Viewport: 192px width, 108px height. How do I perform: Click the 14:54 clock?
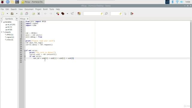point(188,2)
